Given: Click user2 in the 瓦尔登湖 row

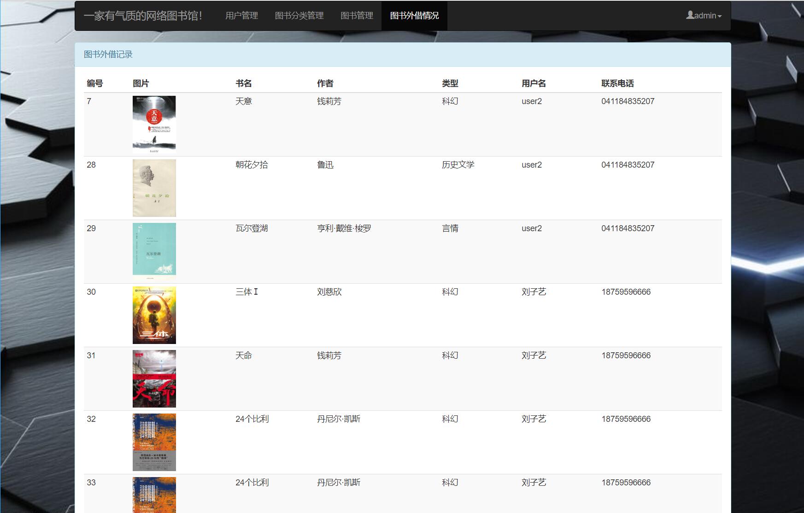Looking at the screenshot, I should tap(532, 228).
